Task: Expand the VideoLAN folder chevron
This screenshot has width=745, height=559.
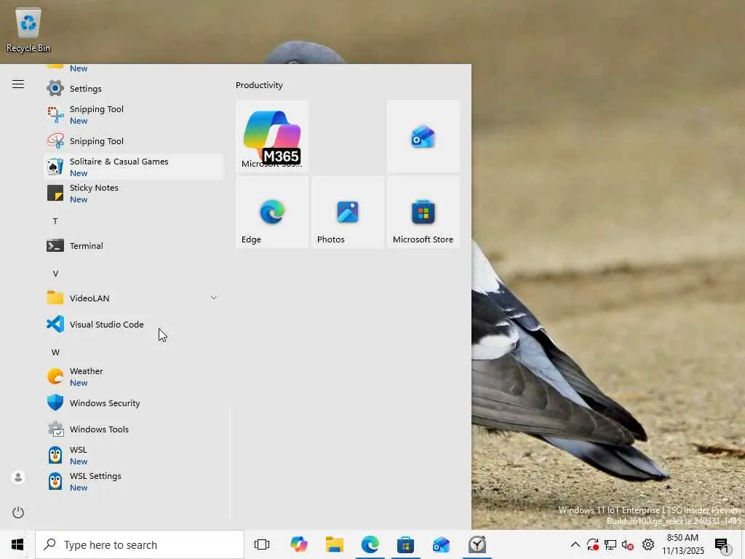Action: (214, 298)
